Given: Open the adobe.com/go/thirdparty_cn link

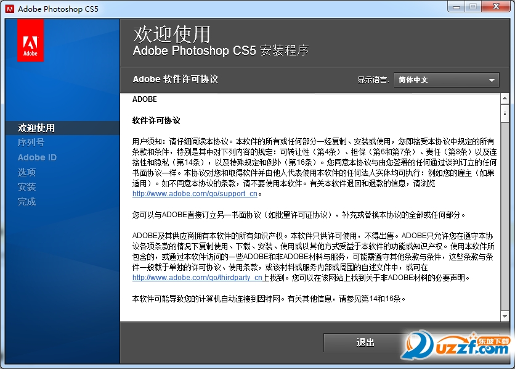Looking at the screenshot, I should [x=197, y=278].
